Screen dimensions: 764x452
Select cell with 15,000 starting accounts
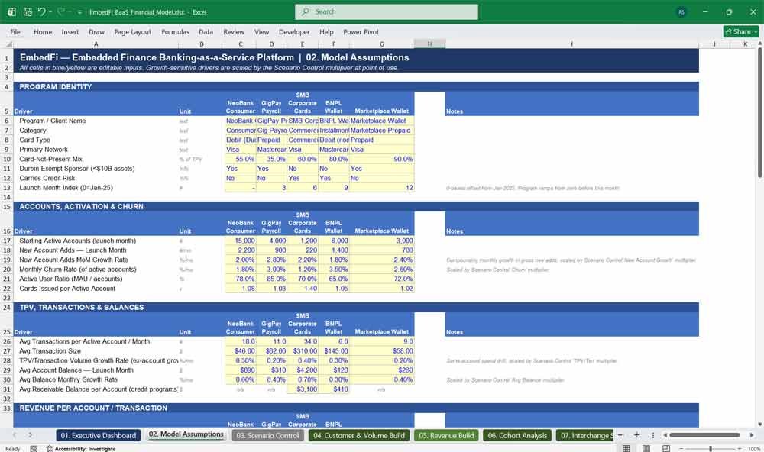coord(240,241)
